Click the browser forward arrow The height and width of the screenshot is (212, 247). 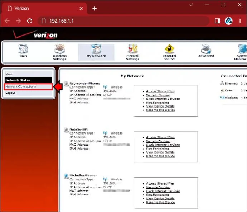[x=18, y=21]
